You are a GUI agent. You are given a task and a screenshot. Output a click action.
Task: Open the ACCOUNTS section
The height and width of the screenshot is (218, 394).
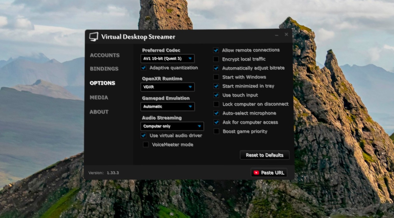105,55
